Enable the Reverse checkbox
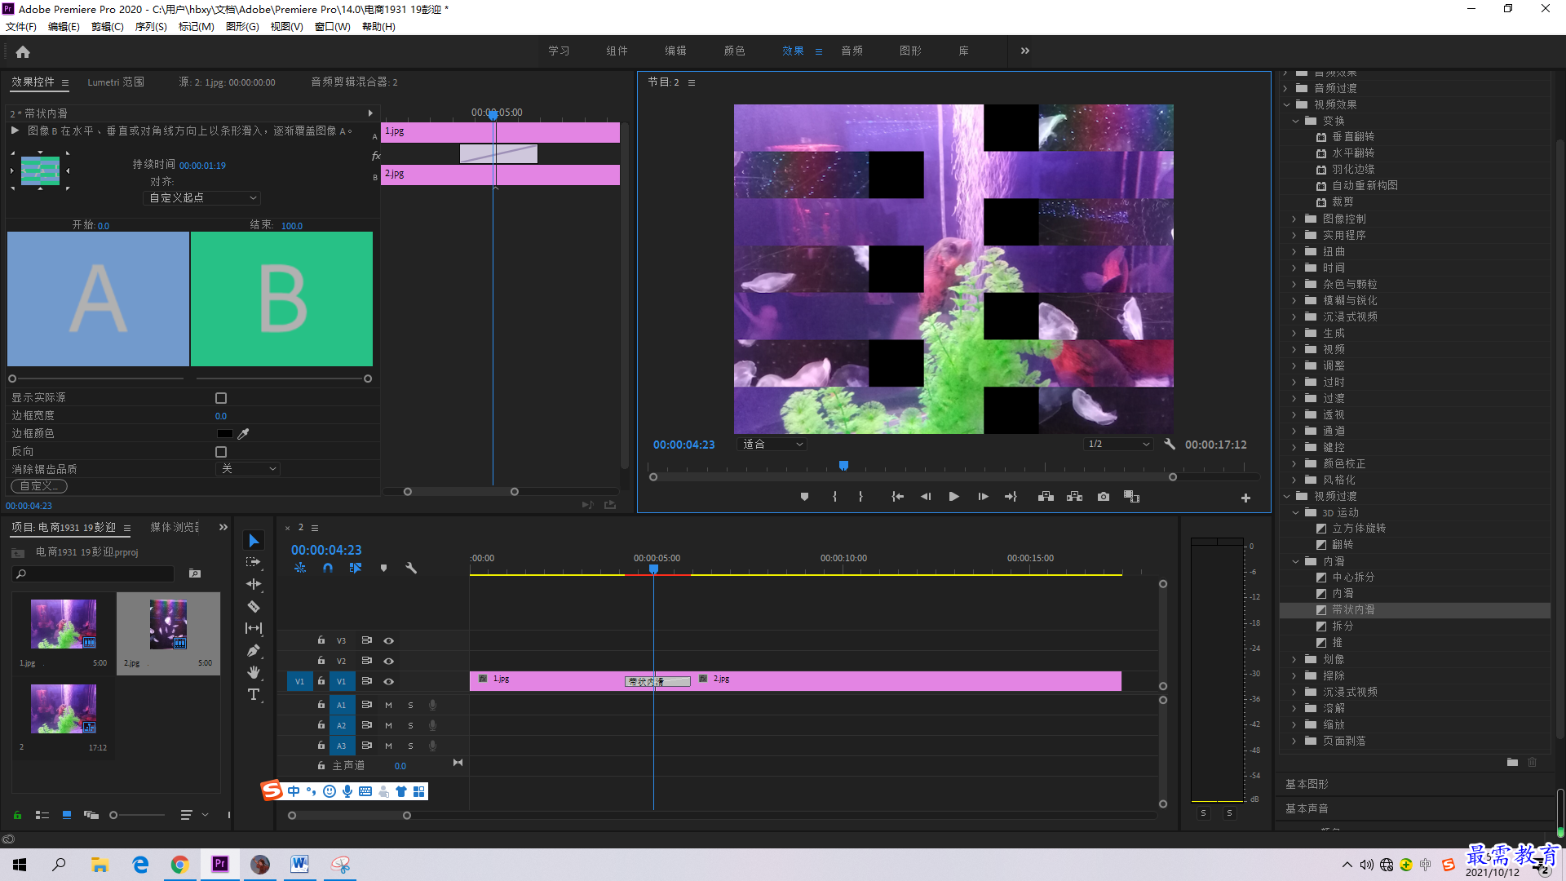Screen dimensions: 1566x881 click(220, 452)
